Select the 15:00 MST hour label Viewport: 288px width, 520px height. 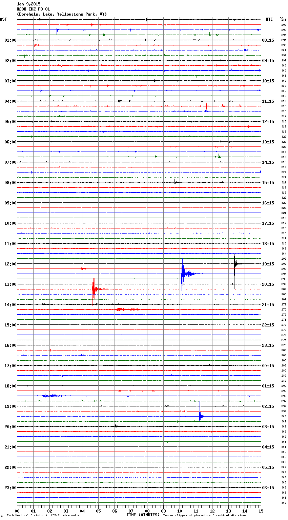coord(11,325)
